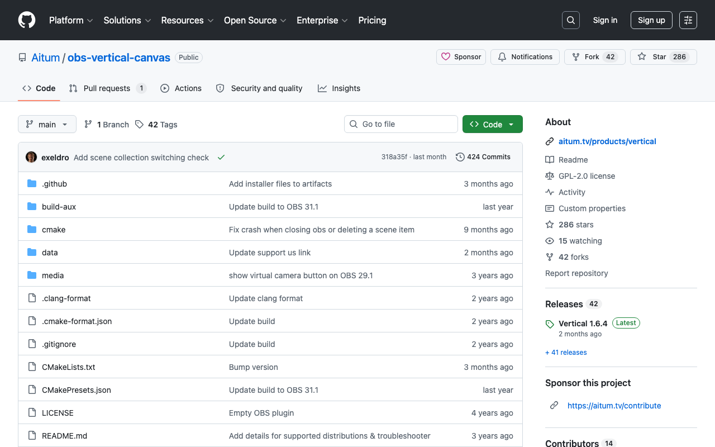Viewport: 715px width, 447px height.
Task: Click the Notifications bell button
Action: (x=525, y=57)
